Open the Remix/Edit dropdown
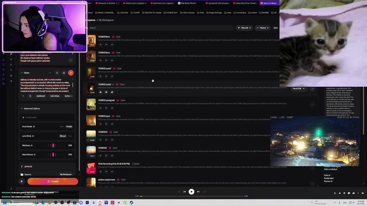The width and height of the screenshot is (367, 206). click(x=298, y=88)
